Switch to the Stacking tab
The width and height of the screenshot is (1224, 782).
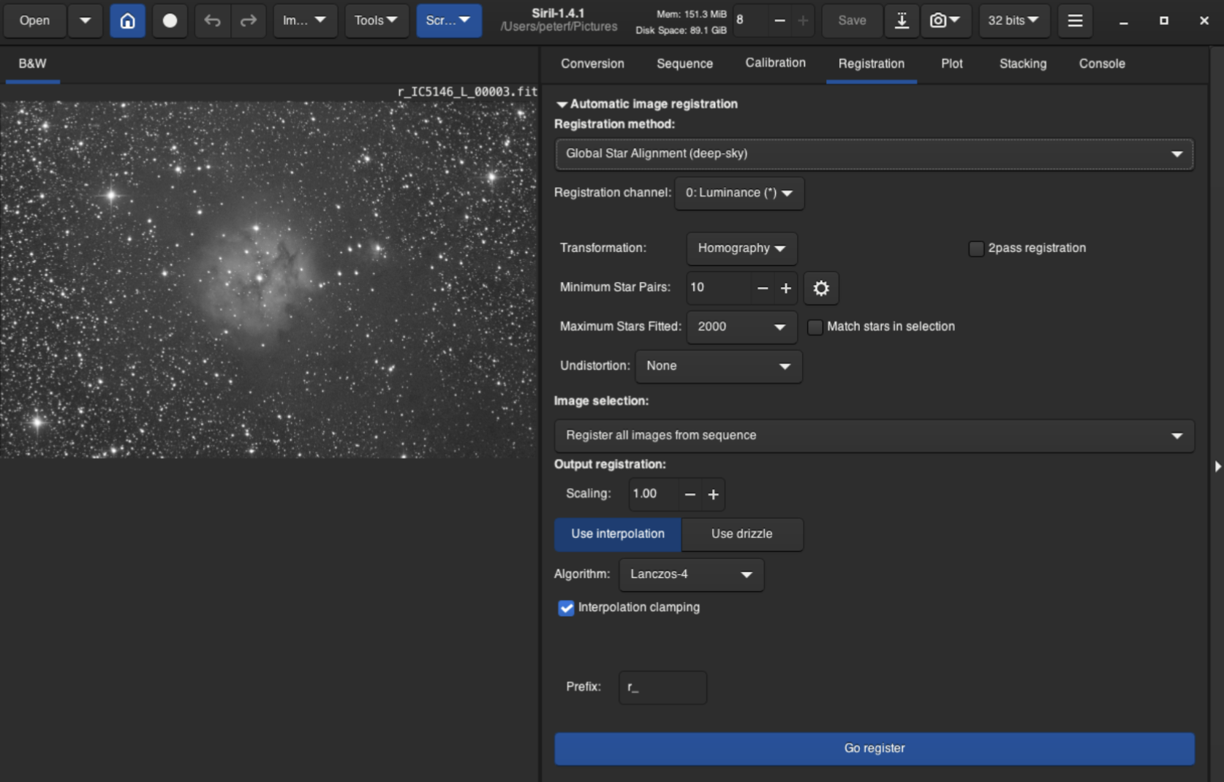[1022, 64]
